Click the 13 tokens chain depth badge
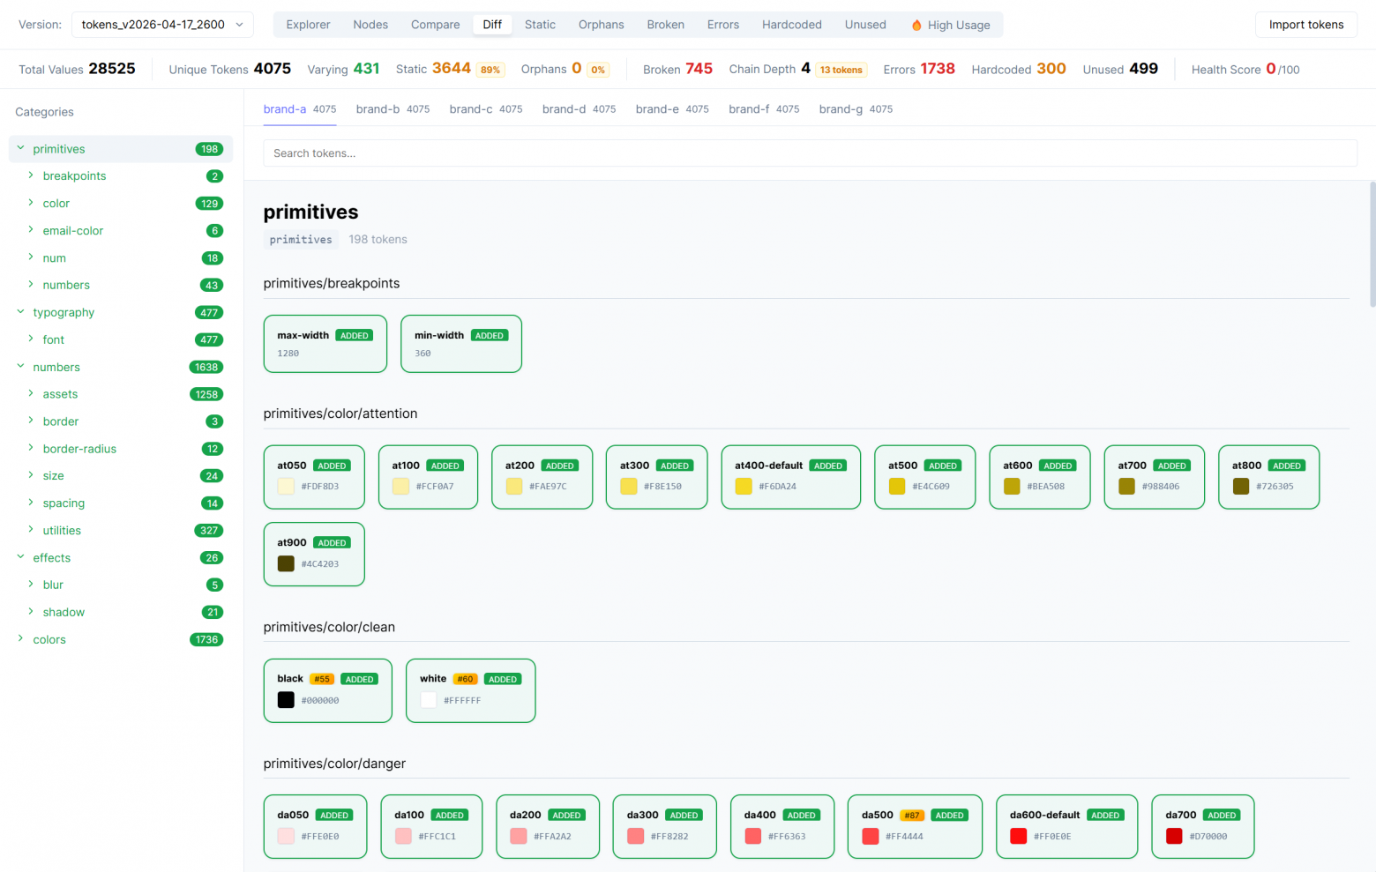 coord(841,70)
